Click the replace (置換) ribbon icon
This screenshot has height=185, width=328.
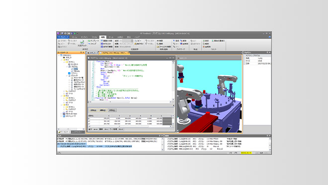[x=158, y=44]
